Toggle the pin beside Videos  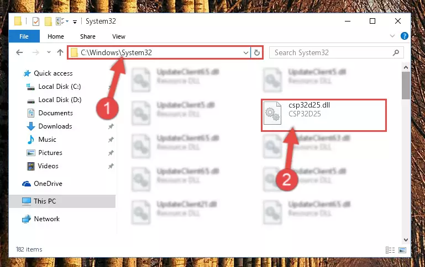coord(111,166)
